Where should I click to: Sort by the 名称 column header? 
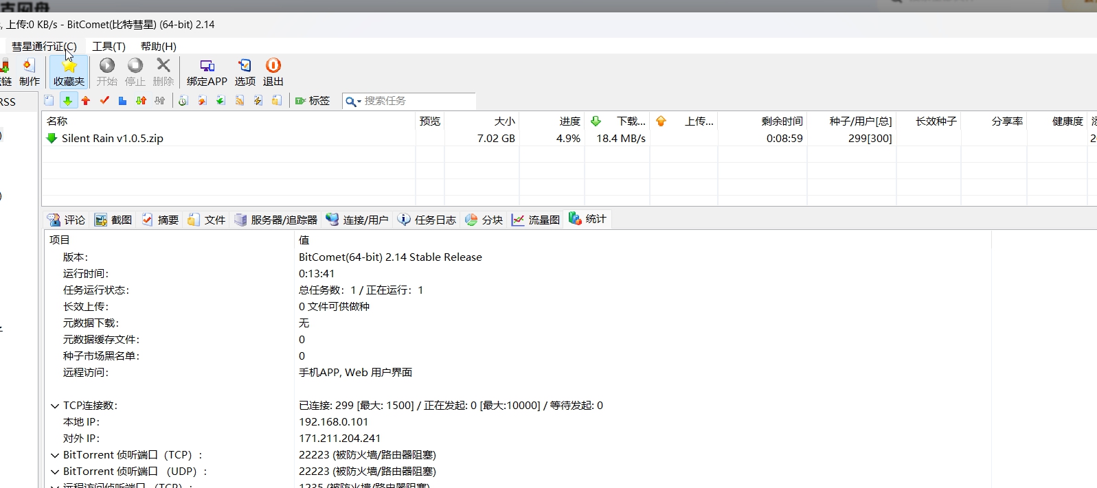[229, 121]
